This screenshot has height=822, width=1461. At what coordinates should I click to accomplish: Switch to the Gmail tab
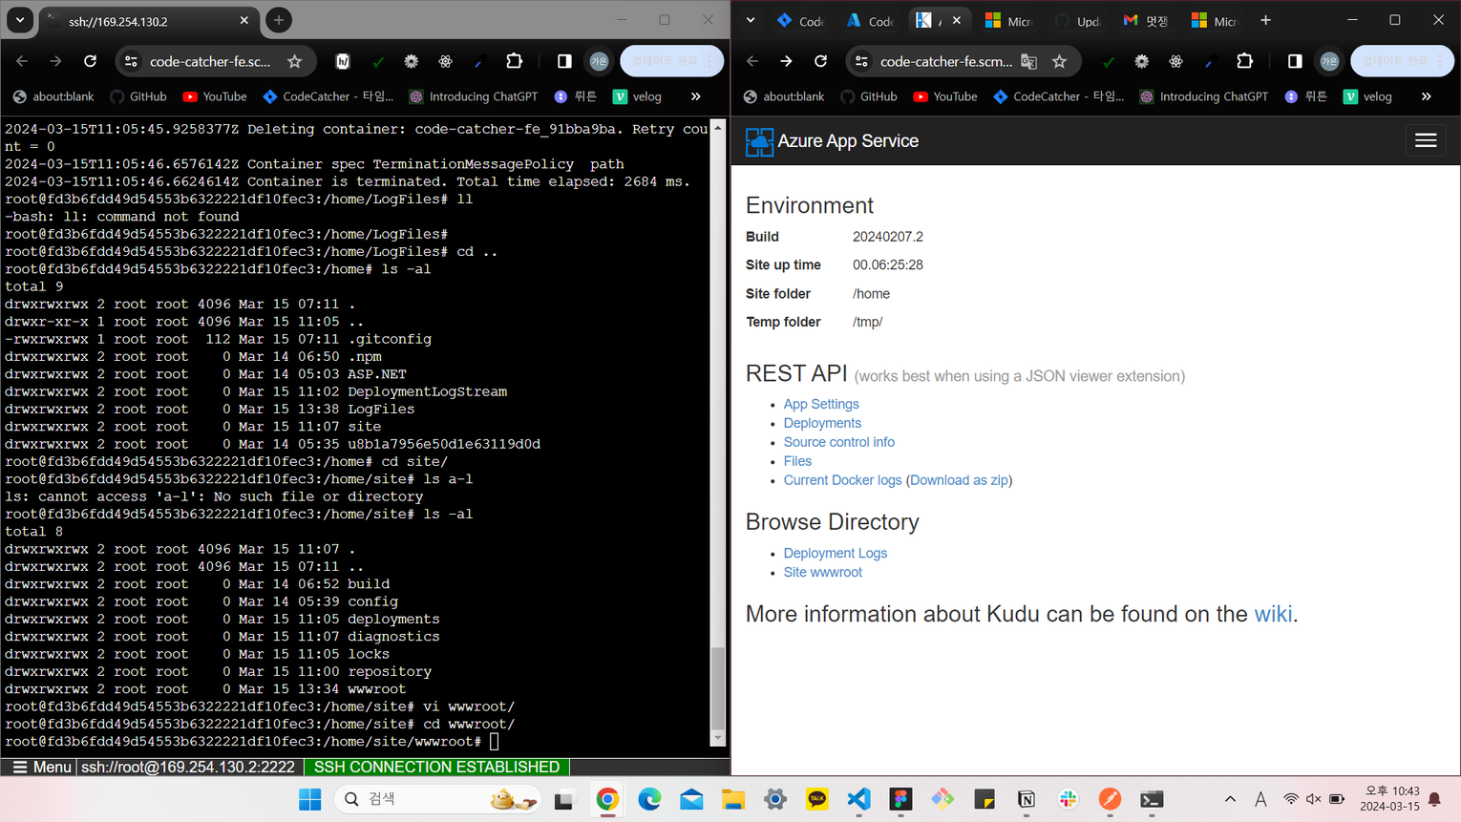tap(1147, 20)
